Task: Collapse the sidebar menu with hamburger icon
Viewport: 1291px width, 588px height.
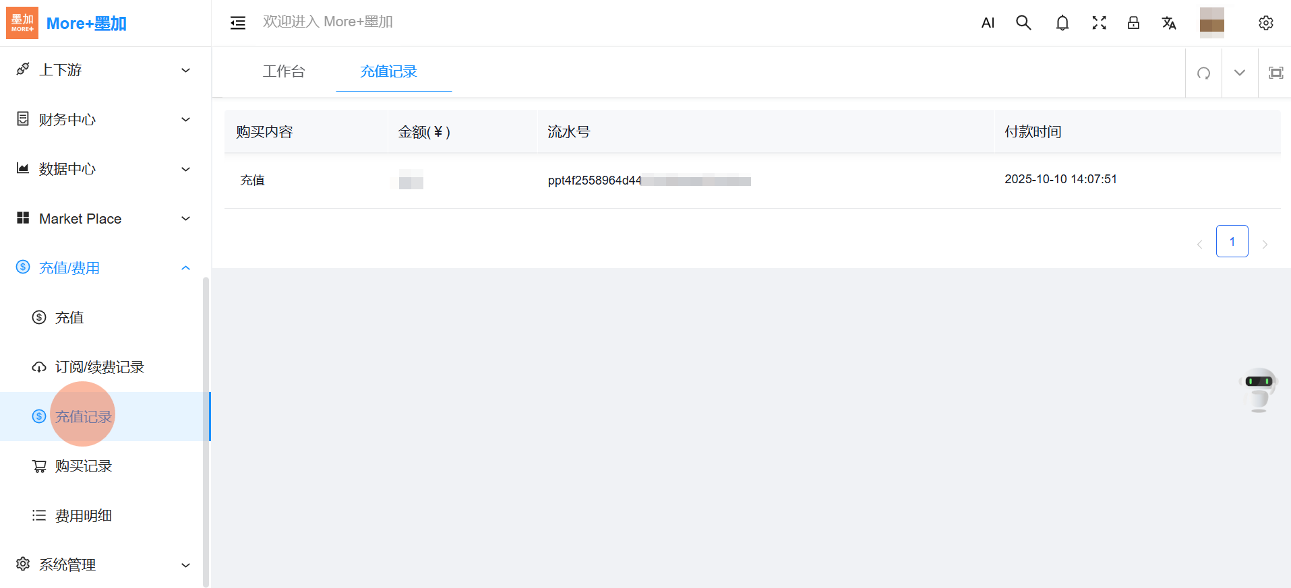Action: [238, 24]
